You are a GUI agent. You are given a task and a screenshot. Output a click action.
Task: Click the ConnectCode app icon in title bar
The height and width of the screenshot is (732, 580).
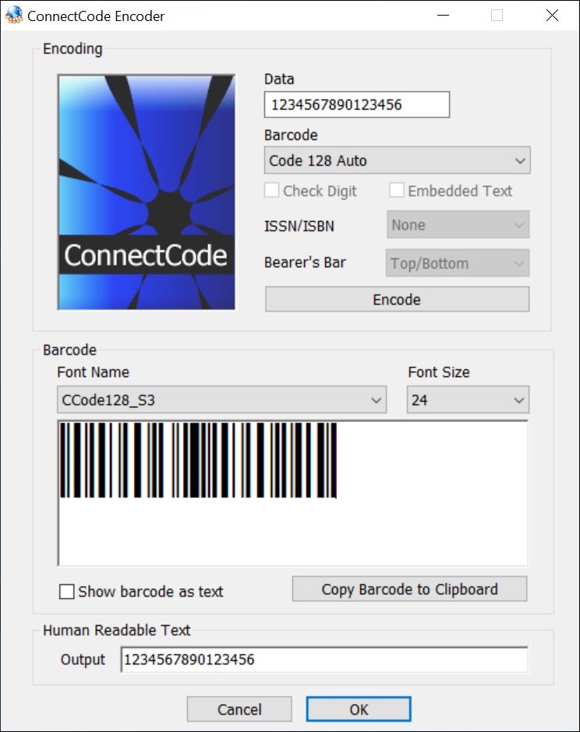coord(13,16)
